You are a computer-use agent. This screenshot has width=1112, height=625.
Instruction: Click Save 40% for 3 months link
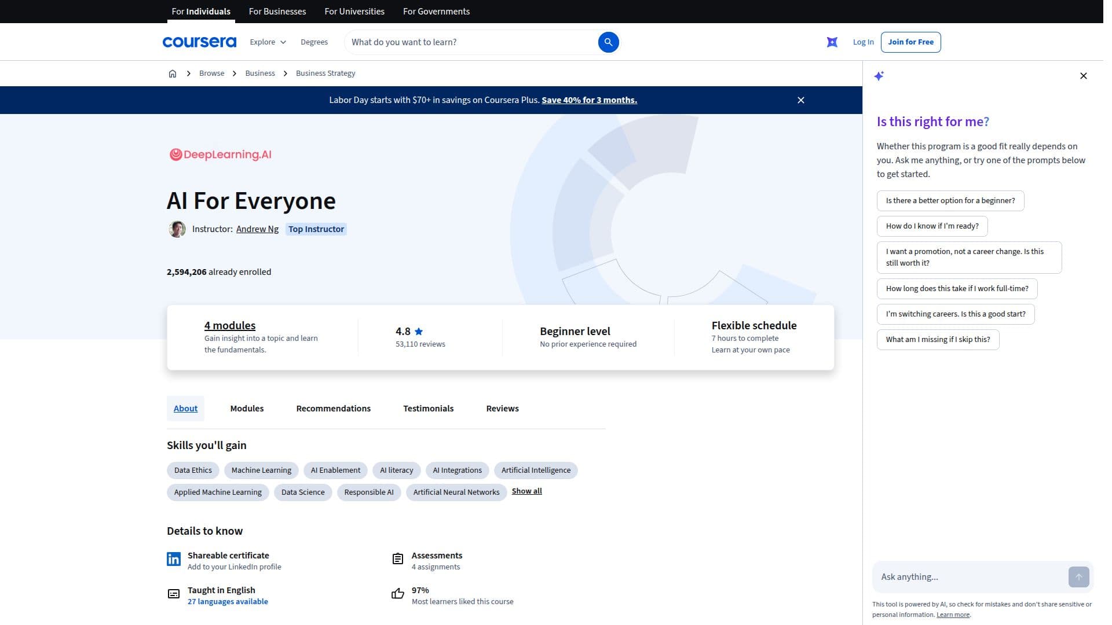589,100
